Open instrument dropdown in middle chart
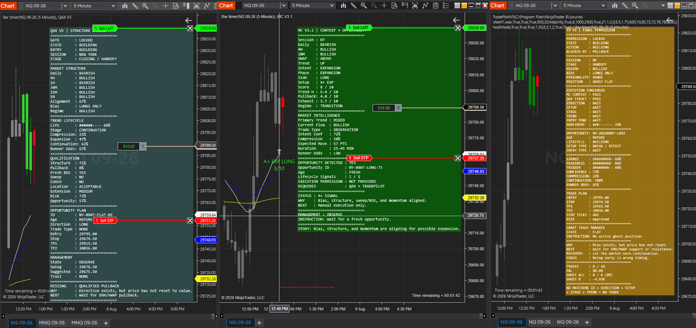This screenshot has width=696, height=328. (282, 5)
